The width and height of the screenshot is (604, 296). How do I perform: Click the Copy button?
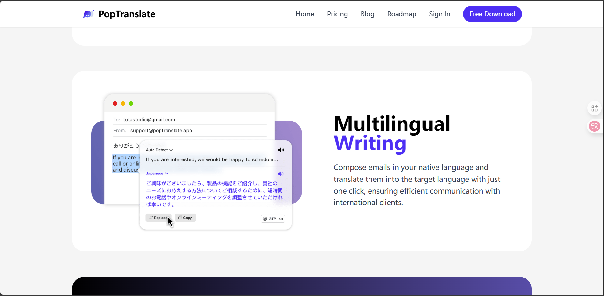point(185,218)
